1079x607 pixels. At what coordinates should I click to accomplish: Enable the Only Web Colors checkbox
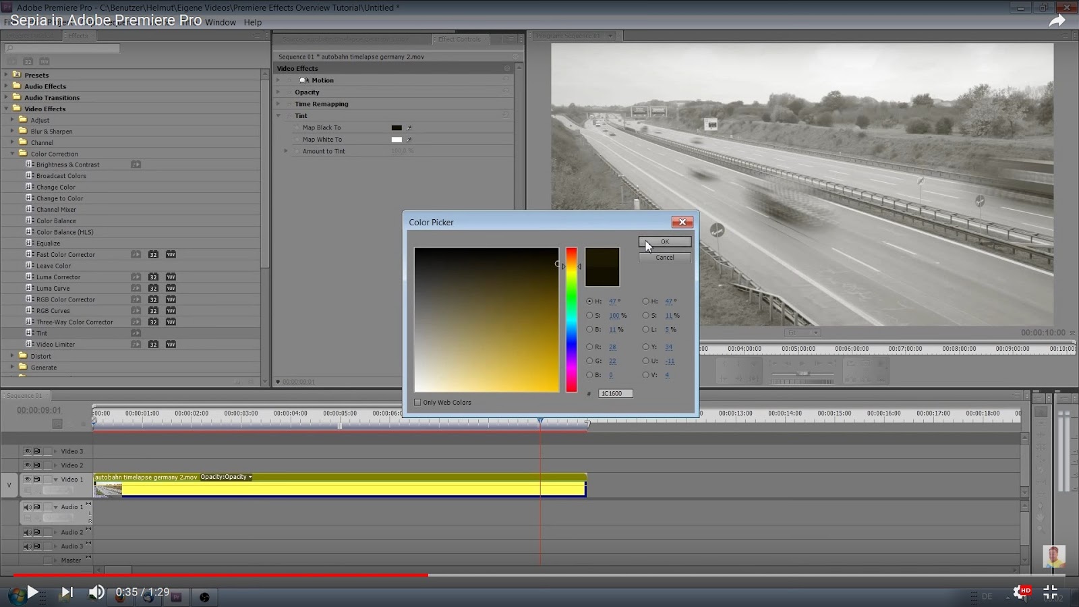[x=418, y=401]
